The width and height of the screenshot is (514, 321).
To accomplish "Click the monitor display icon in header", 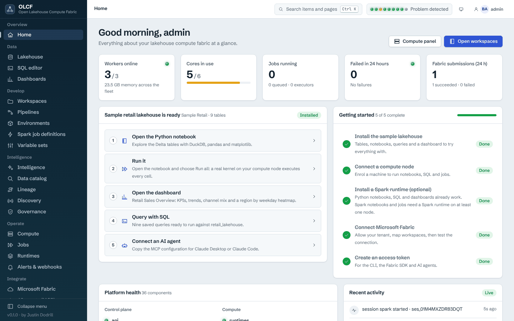I will (x=461, y=9).
